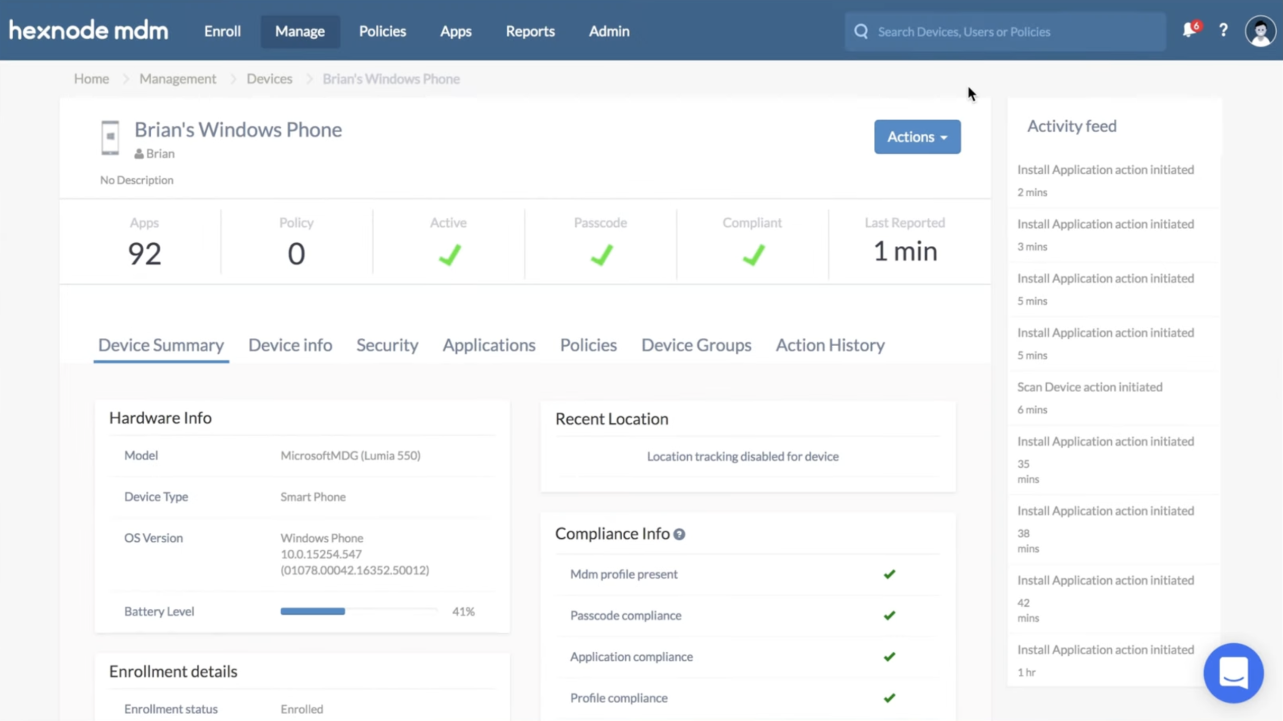Open the user profile avatar
Image resolution: width=1283 pixels, height=721 pixels.
coord(1260,30)
